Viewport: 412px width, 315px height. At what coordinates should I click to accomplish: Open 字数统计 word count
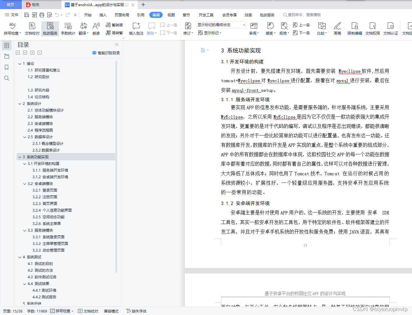[x=68, y=28]
